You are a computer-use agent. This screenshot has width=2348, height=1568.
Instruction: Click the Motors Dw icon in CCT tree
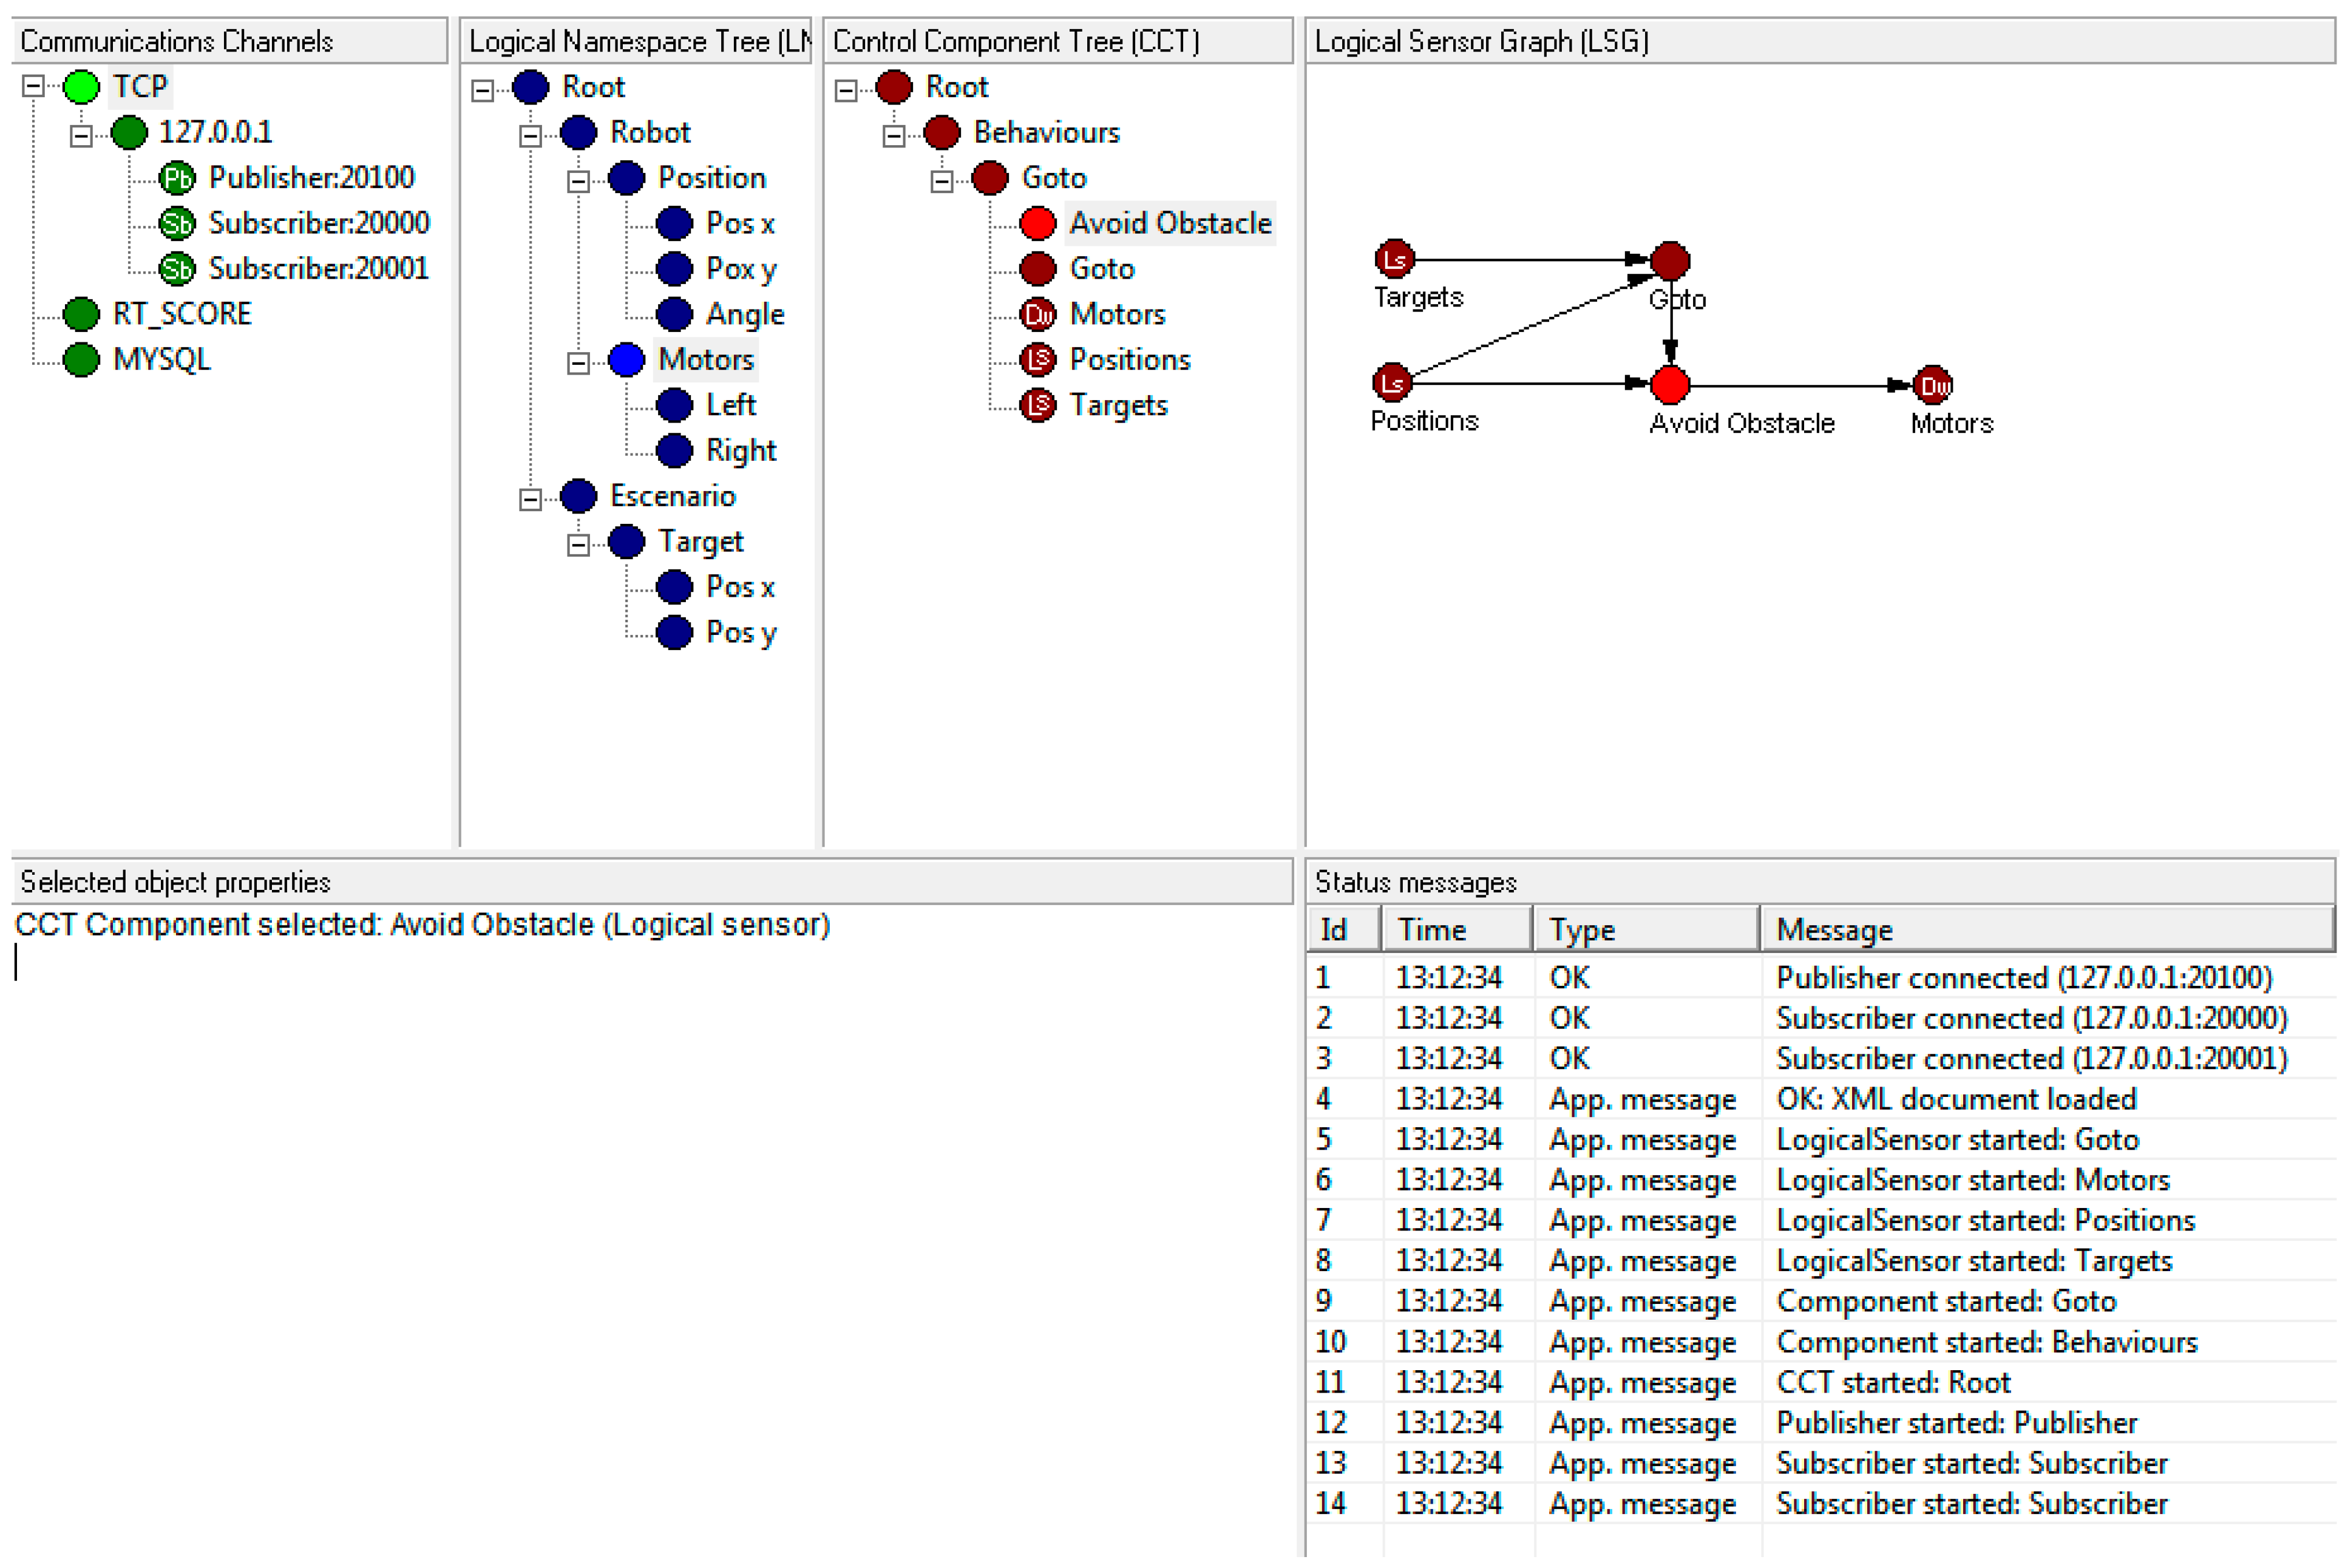pyautogui.click(x=1037, y=314)
